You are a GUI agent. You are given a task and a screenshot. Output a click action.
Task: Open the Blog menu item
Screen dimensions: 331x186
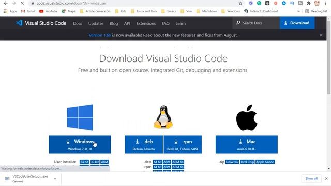point(114,23)
